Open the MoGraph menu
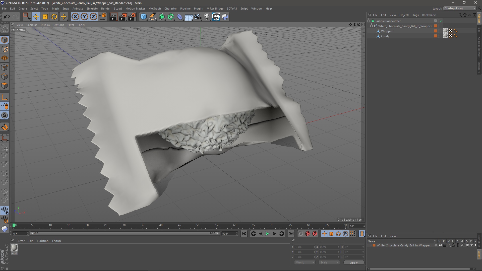Image resolution: width=482 pixels, height=271 pixels. [x=155, y=9]
